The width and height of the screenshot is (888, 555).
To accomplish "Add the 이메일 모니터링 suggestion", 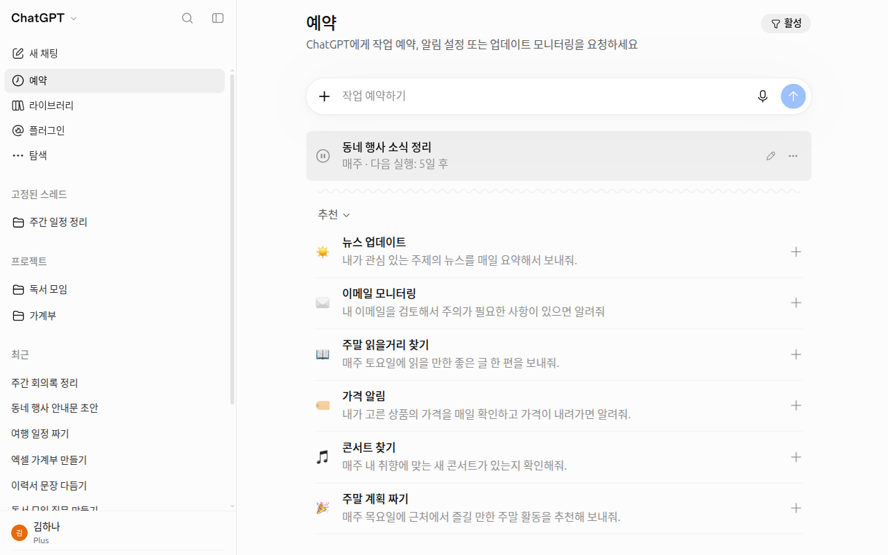I will [x=796, y=303].
